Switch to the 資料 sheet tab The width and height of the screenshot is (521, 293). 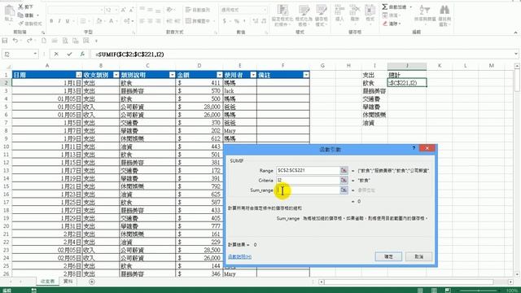68,282
